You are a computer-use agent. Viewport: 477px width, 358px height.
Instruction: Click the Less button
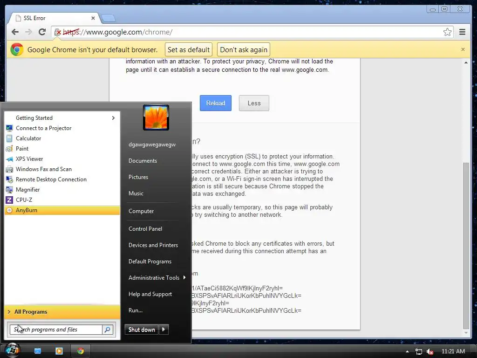pos(254,103)
